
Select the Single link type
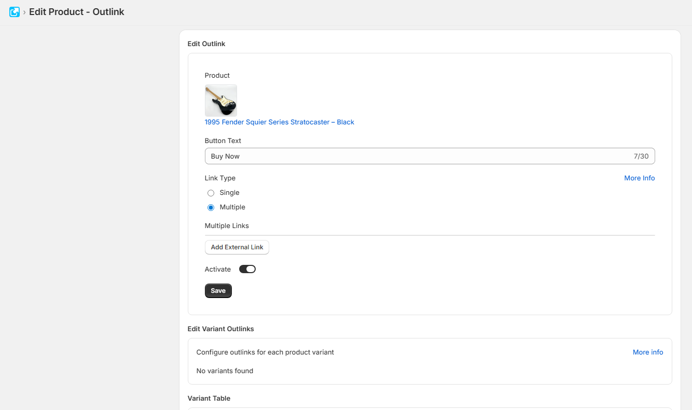pos(211,193)
